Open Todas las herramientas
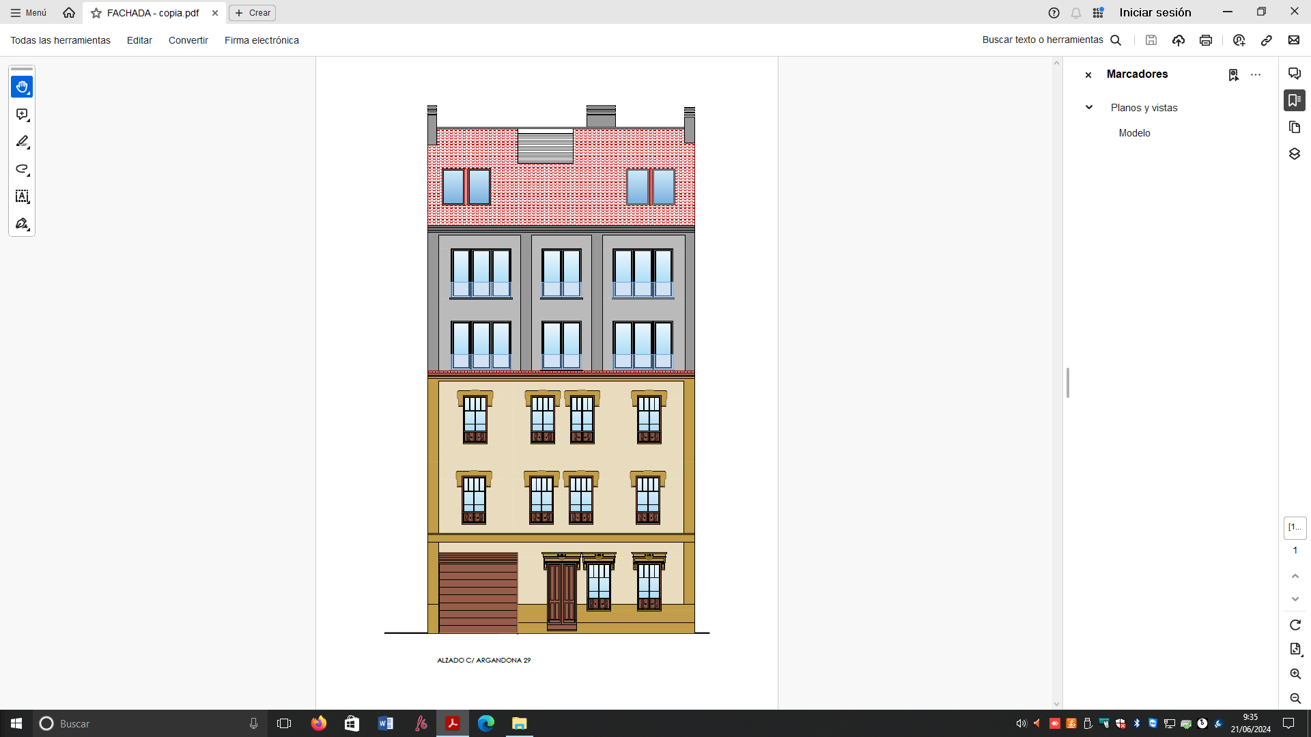The width and height of the screenshot is (1311, 737). point(60,40)
